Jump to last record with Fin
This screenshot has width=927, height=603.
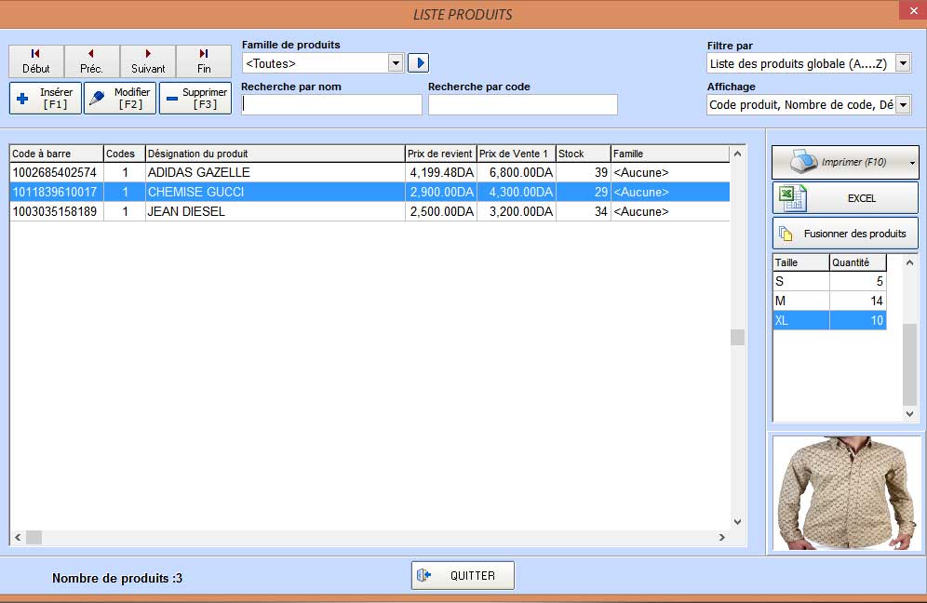[x=204, y=61]
